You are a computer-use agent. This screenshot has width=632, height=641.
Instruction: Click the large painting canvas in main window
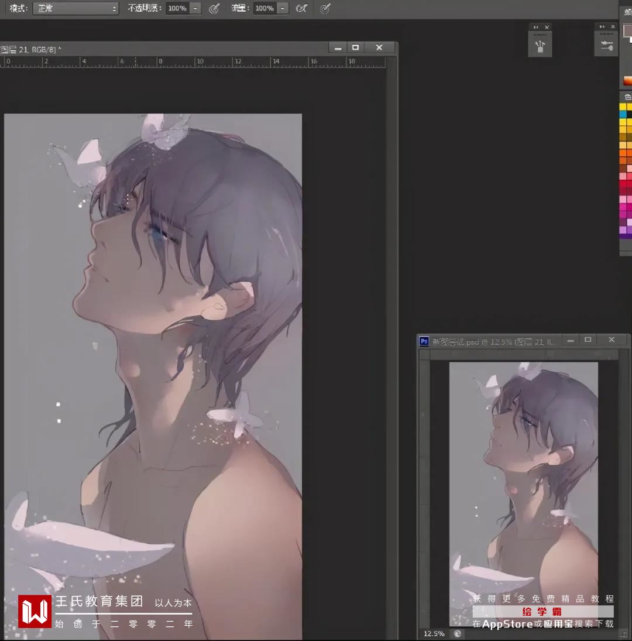pos(153,376)
